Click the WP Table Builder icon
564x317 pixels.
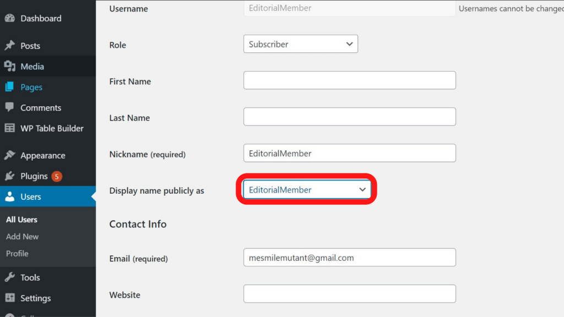point(9,128)
